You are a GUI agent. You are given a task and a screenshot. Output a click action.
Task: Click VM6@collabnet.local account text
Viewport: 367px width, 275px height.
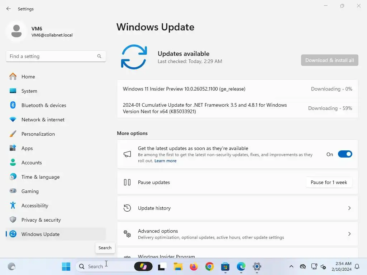[52, 35]
